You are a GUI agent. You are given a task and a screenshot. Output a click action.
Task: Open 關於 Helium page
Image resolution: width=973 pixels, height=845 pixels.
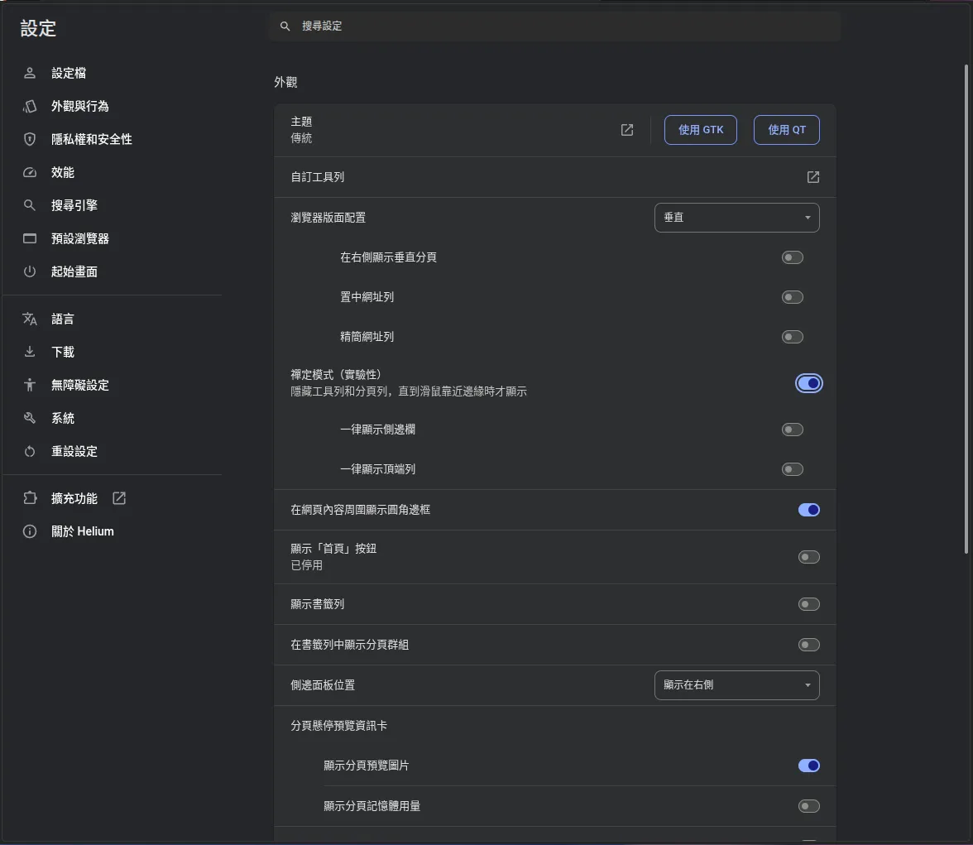[83, 531]
